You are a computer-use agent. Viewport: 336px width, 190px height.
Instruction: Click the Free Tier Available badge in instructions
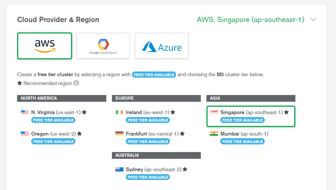[x=154, y=75]
